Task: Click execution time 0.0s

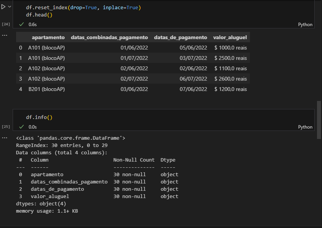Action: tap(33, 127)
